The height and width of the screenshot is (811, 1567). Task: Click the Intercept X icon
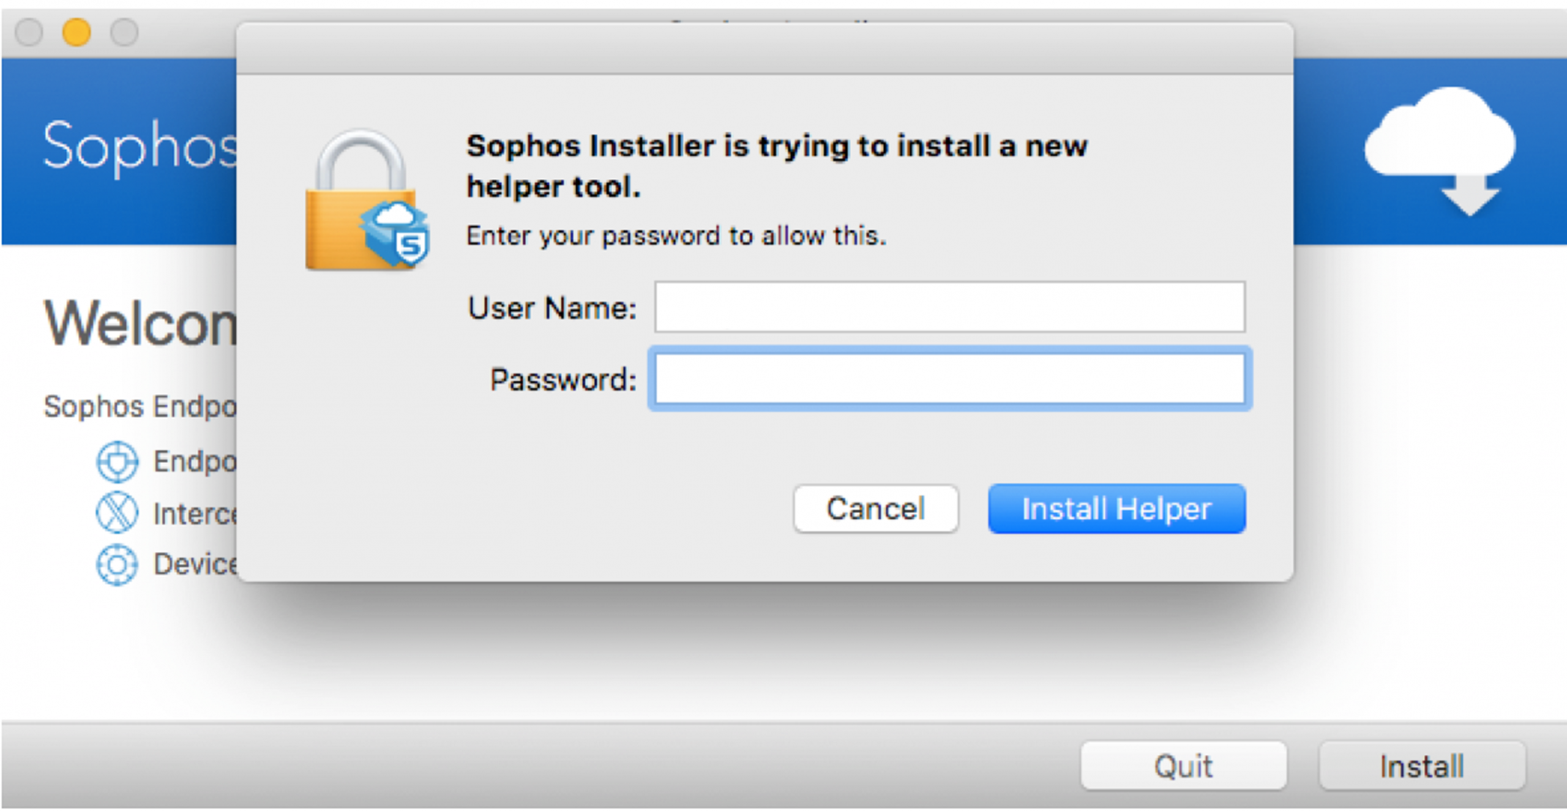117,513
